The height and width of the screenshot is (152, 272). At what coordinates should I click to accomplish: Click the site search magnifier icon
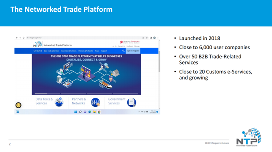coord(123,51)
